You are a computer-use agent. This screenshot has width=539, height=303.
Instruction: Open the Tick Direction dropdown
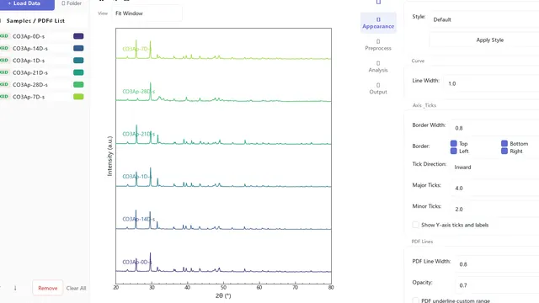tap(494, 167)
